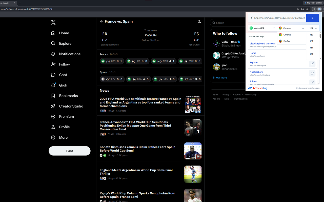Open Creator Studio rocket icon
Image resolution: width=324 pixels, height=202 pixels.
(53, 106)
